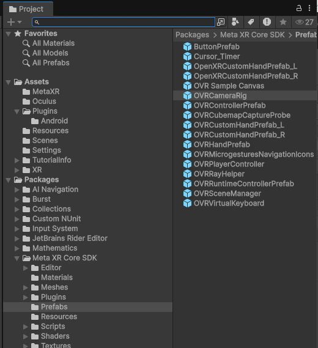
Task: Click the star save search icon
Action: coord(283,22)
